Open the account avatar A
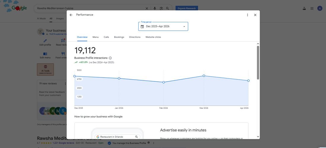 click(320, 8)
